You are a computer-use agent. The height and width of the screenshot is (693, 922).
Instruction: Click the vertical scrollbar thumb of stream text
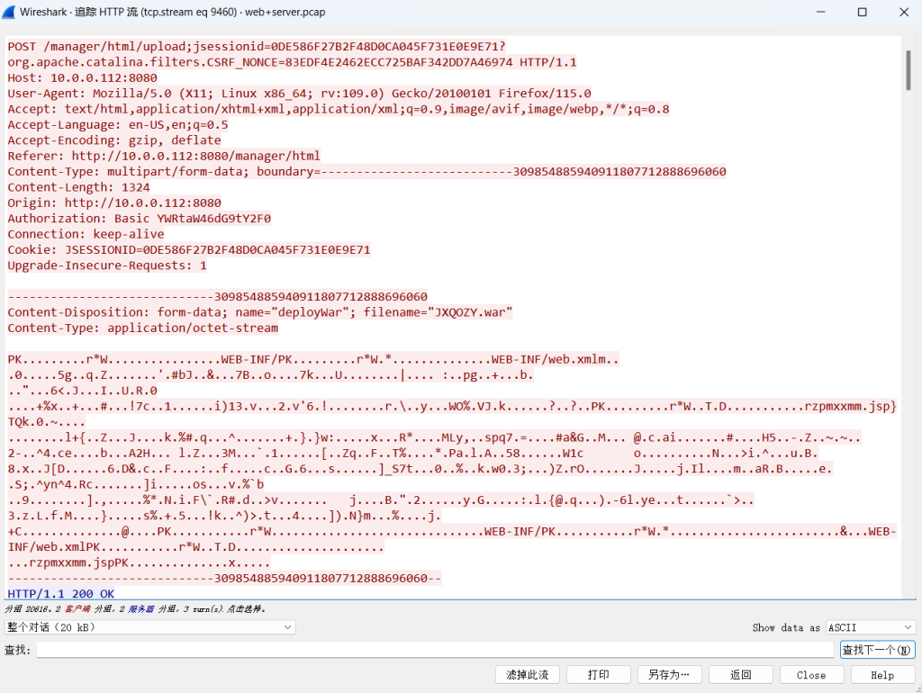[908, 70]
